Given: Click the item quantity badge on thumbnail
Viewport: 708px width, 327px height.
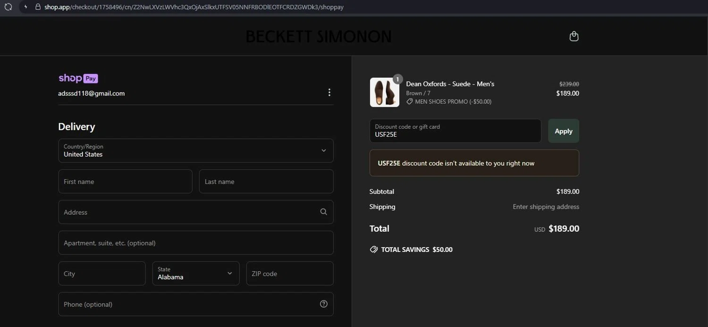Looking at the screenshot, I should click(x=397, y=79).
